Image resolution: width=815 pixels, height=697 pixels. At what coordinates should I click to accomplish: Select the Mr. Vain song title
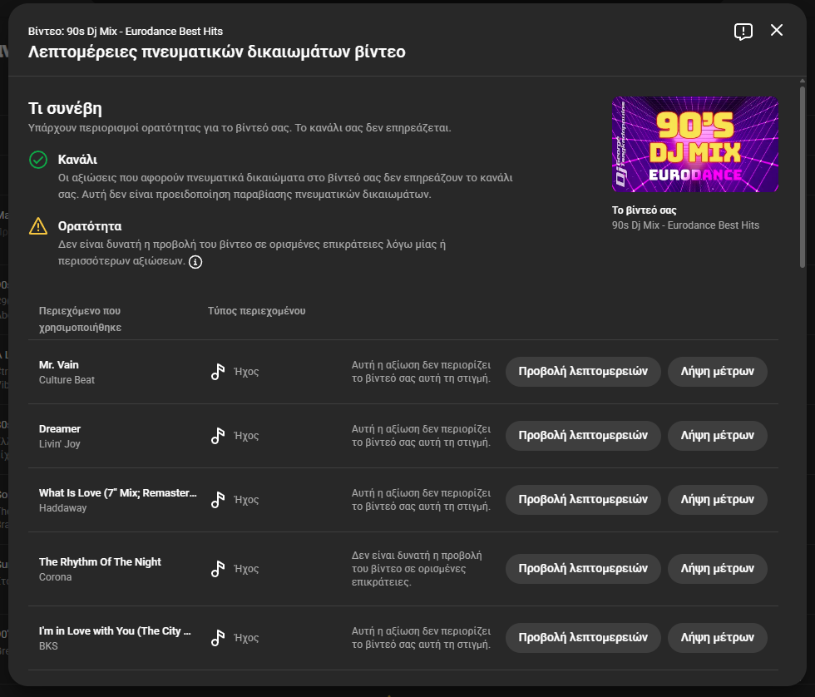[59, 365]
